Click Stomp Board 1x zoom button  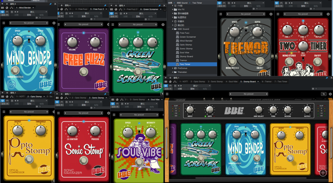click(x=324, y=94)
